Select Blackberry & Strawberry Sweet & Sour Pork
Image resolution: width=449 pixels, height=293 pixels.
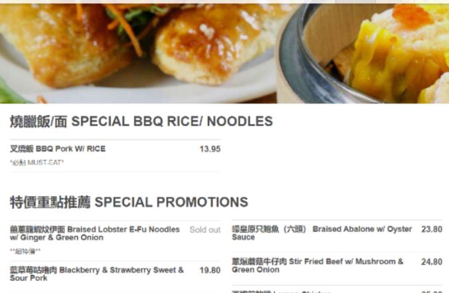point(97,274)
